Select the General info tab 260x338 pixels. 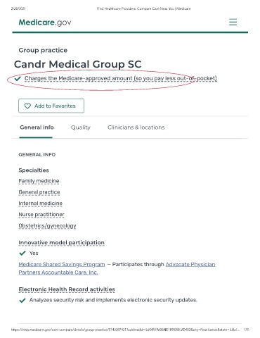click(x=37, y=127)
